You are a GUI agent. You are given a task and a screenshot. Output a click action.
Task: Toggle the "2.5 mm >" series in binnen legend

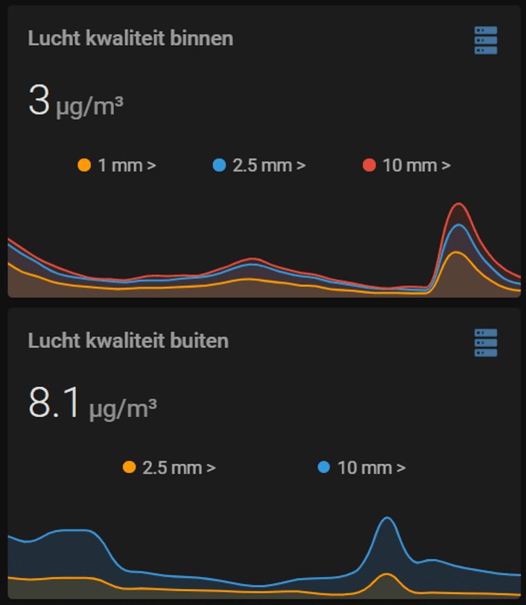[269, 165]
